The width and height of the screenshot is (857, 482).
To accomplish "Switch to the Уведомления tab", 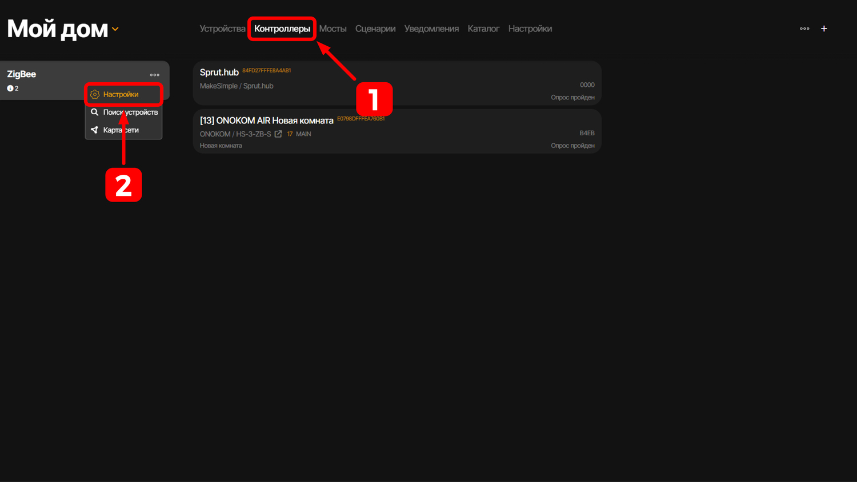I will [431, 29].
